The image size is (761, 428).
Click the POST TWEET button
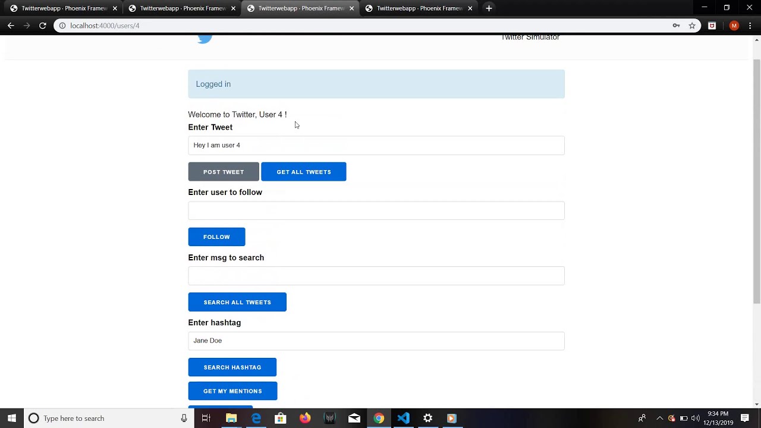tap(224, 172)
